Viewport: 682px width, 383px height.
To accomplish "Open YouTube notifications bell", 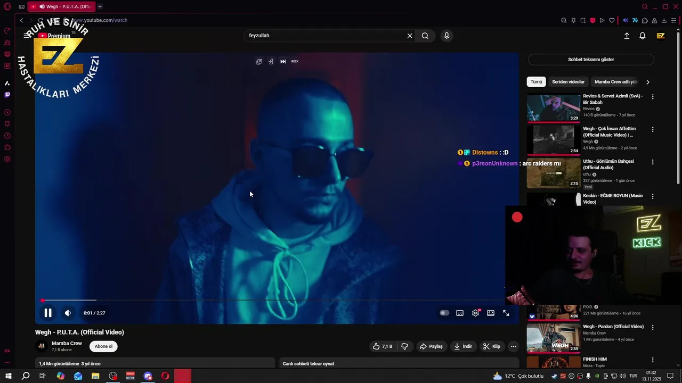I will pos(643,36).
